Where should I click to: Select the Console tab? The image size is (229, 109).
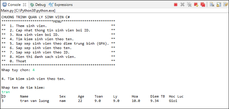[x=14, y=5]
